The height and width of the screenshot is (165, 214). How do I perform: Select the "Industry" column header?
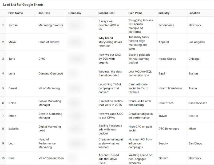coord(164,13)
